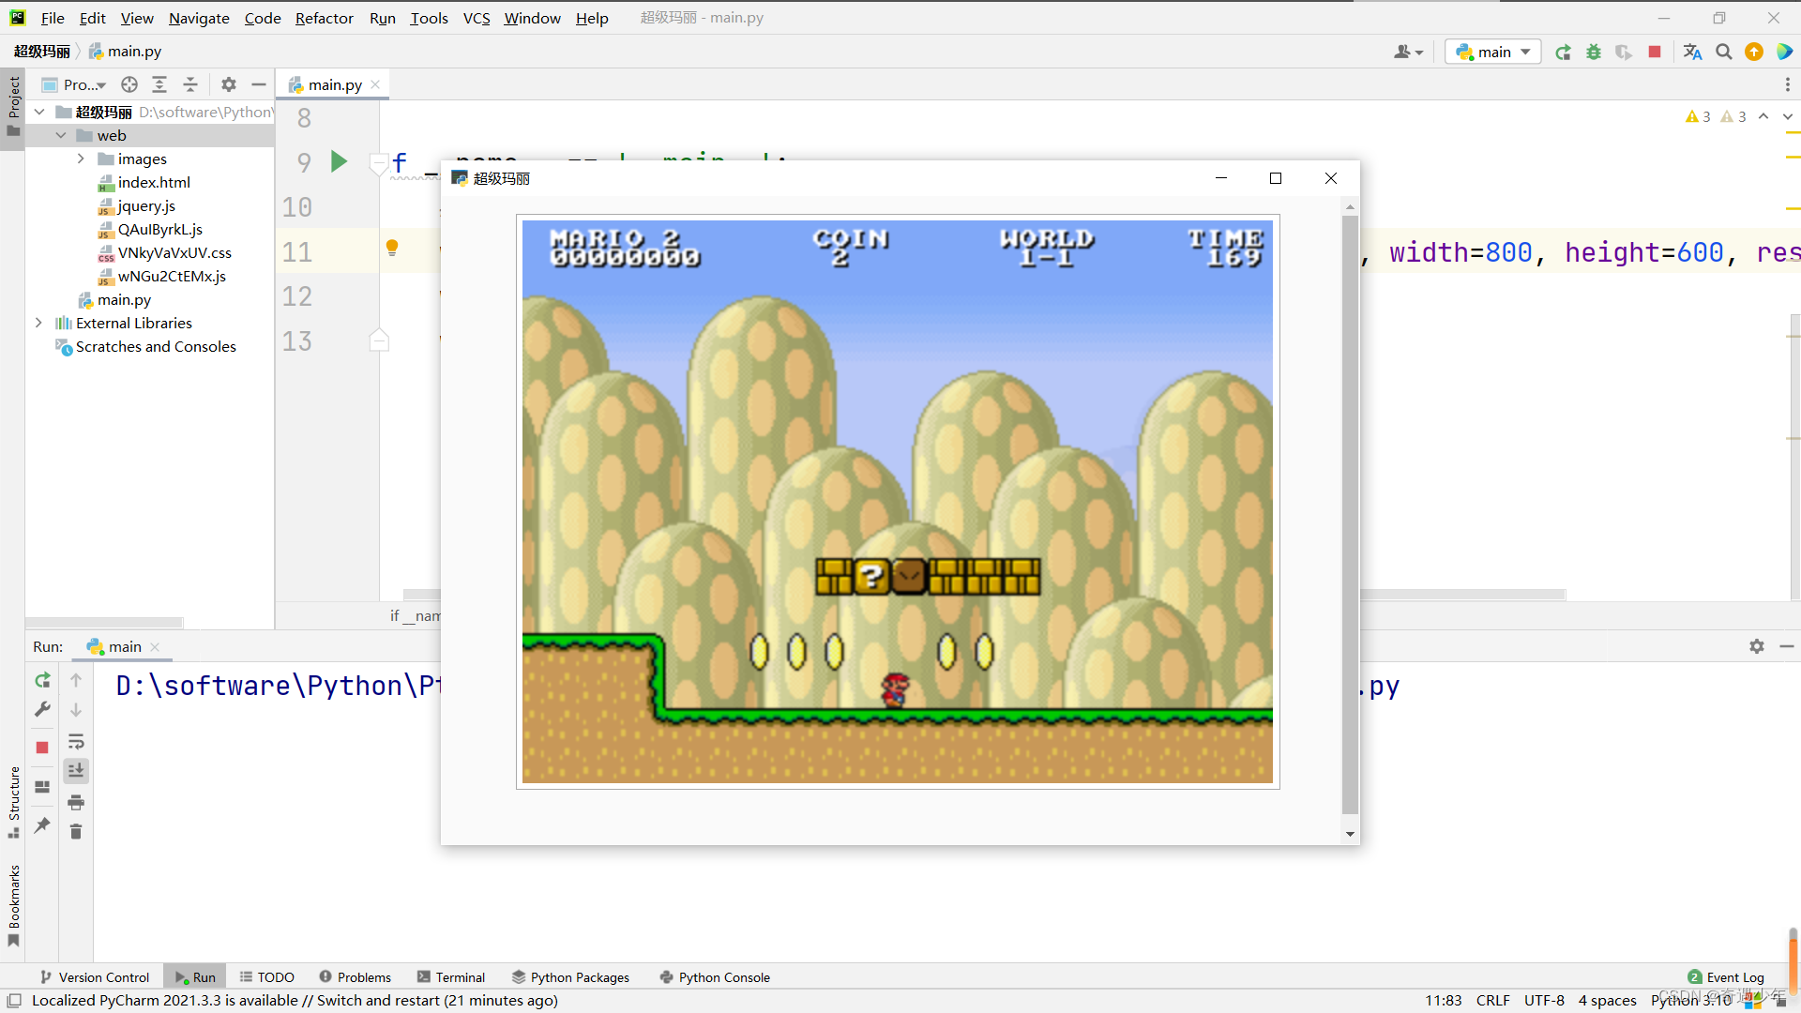1801x1013 pixels.
Task: Open Project panel settings gear
Action: pyautogui.click(x=229, y=84)
